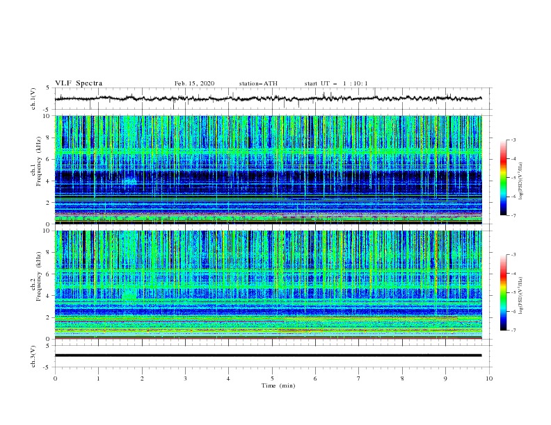Click the 'Time (min)' axis label
This screenshot has height=425, width=551.
click(x=278, y=385)
